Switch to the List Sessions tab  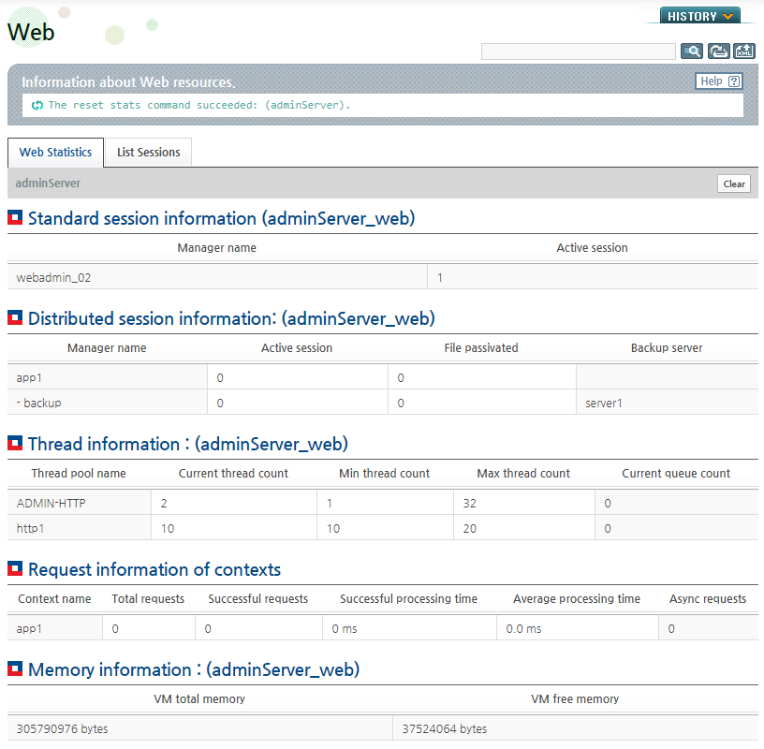coord(149,153)
